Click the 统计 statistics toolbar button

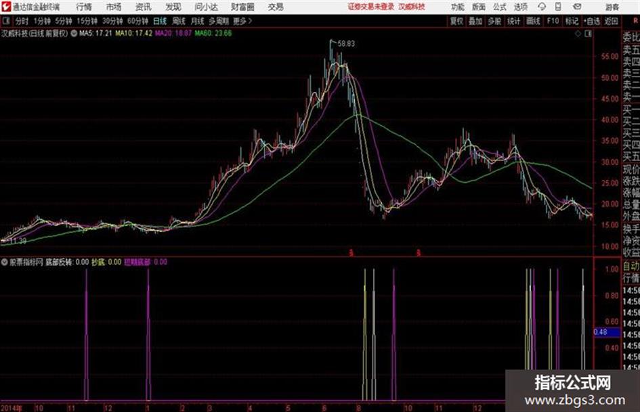(514, 21)
